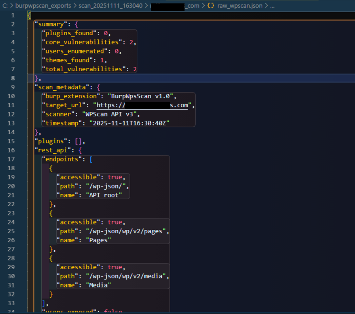Image resolution: width=355 pixels, height=314 pixels.
Task: Open the C: breadcrumb segment
Action: click(5, 6)
